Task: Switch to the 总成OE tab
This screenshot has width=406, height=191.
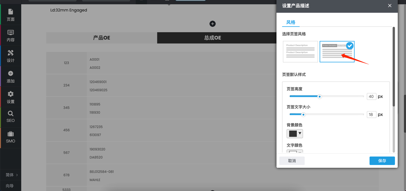Action: 212,38
